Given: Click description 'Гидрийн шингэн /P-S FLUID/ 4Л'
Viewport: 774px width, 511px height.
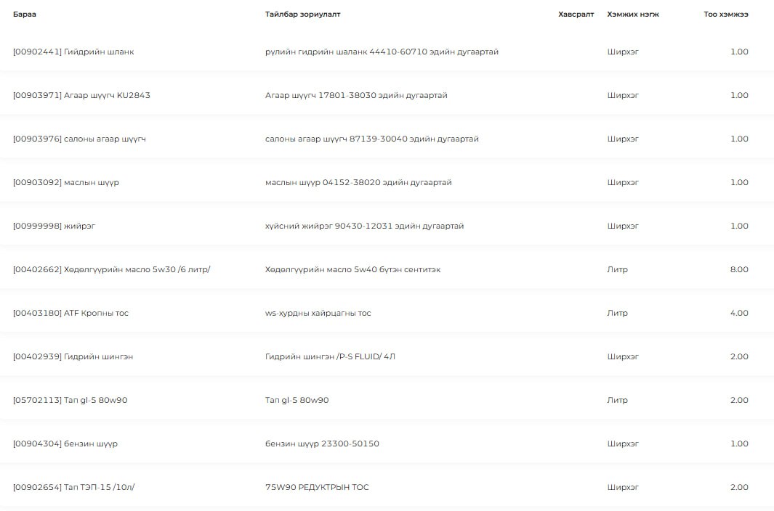Looking at the screenshot, I should click(x=330, y=357).
